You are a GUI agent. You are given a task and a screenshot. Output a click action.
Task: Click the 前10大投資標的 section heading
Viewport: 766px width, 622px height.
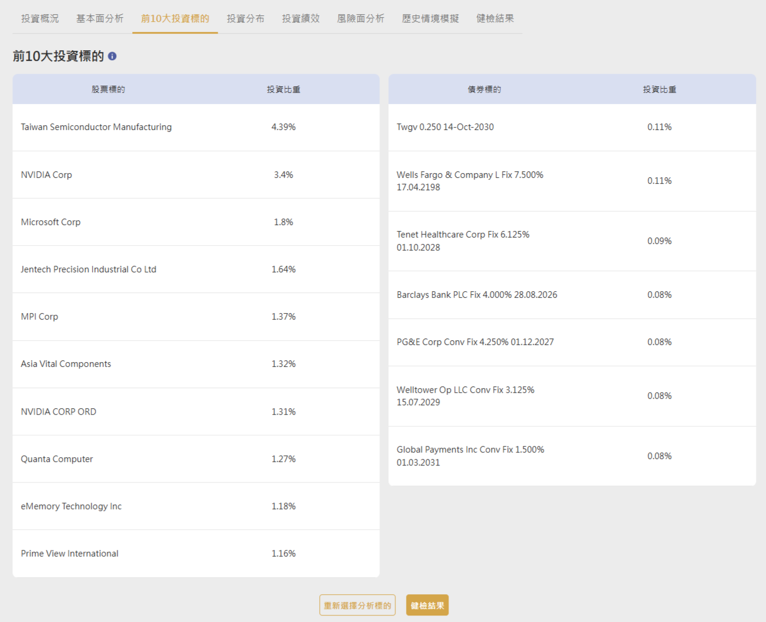[x=58, y=56]
